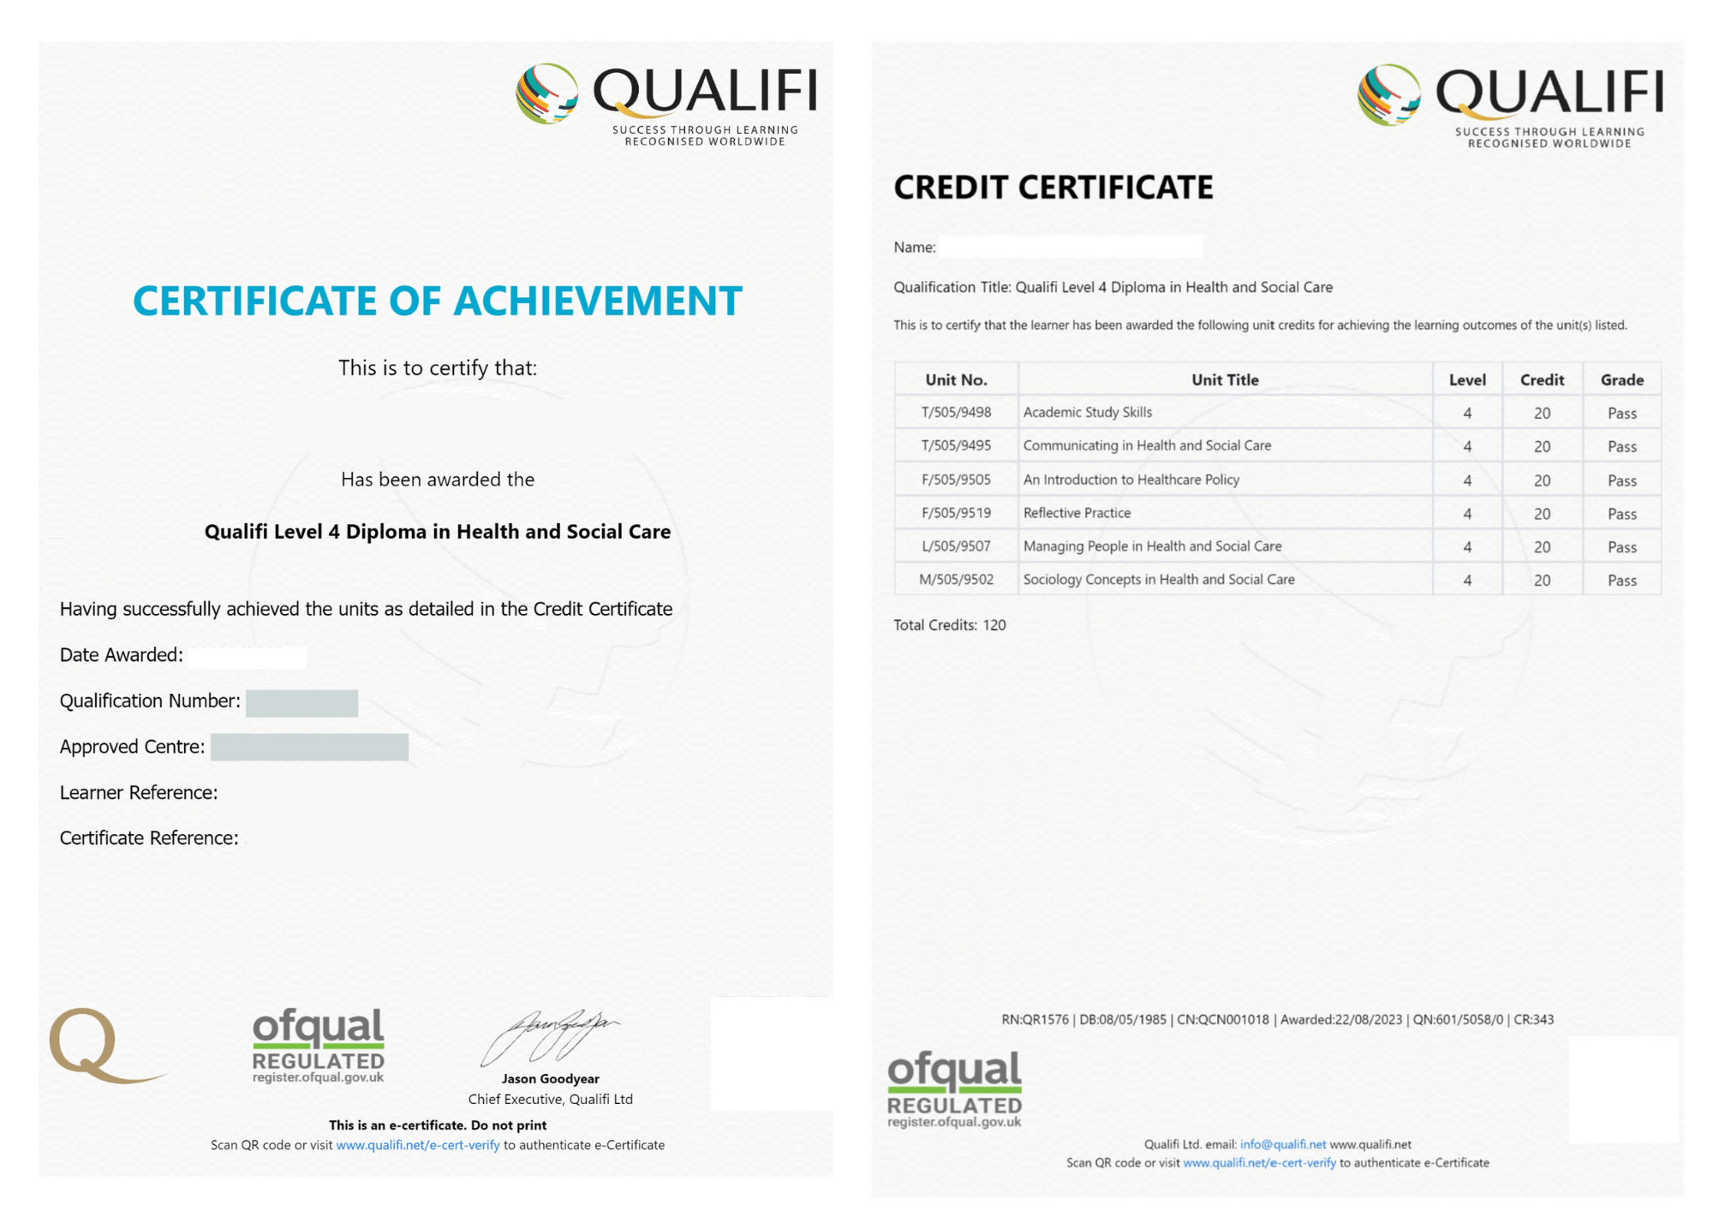
Task: Select unit number T/505/9495
Action: click(x=956, y=446)
